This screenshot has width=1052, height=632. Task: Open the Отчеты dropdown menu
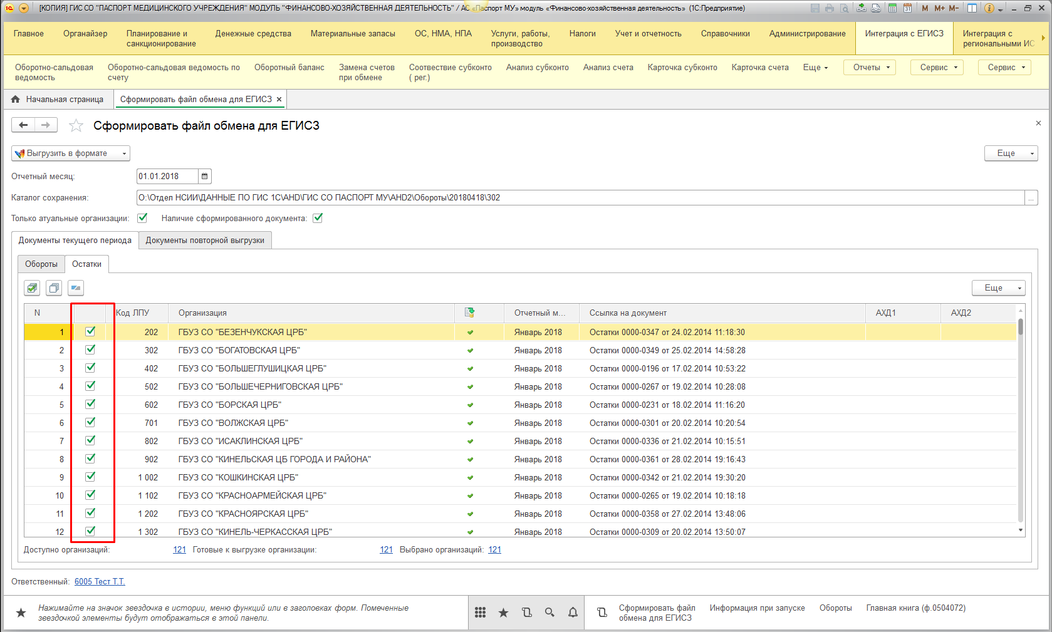870,68
